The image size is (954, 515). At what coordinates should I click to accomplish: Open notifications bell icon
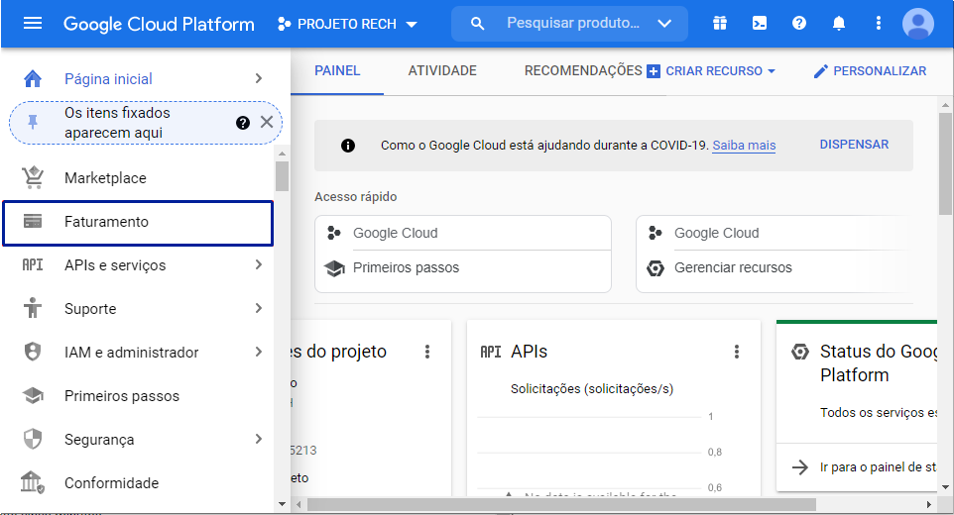839,24
